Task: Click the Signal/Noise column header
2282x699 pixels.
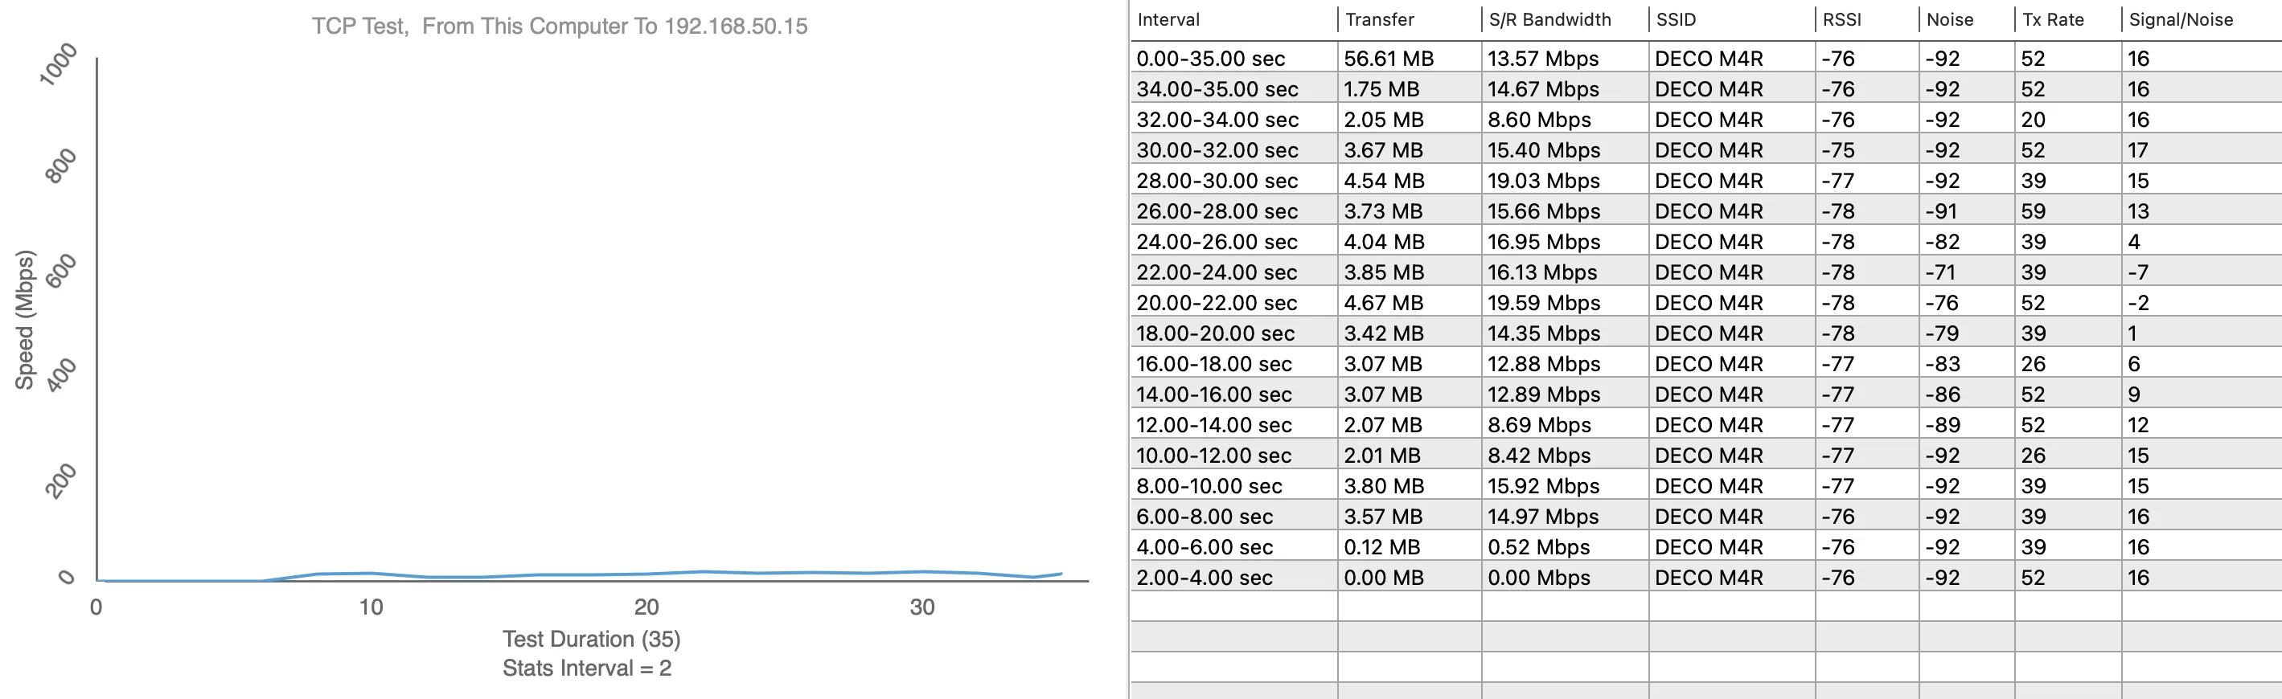Action: point(2180,19)
